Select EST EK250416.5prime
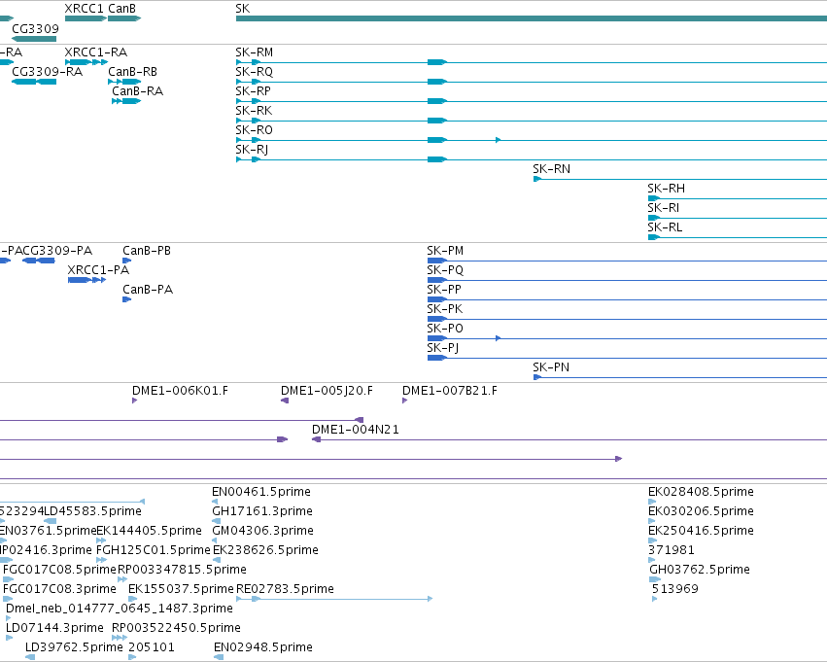The width and height of the screenshot is (827, 662). point(652,540)
